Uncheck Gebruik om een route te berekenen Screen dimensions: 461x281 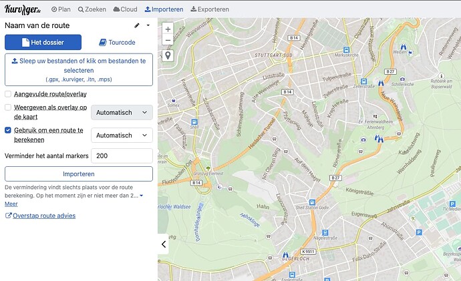click(x=8, y=130)
